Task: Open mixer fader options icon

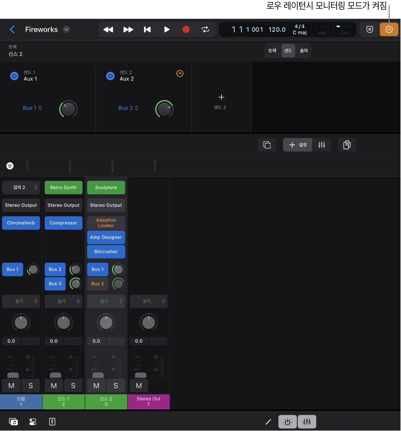Action: (321, 145)
